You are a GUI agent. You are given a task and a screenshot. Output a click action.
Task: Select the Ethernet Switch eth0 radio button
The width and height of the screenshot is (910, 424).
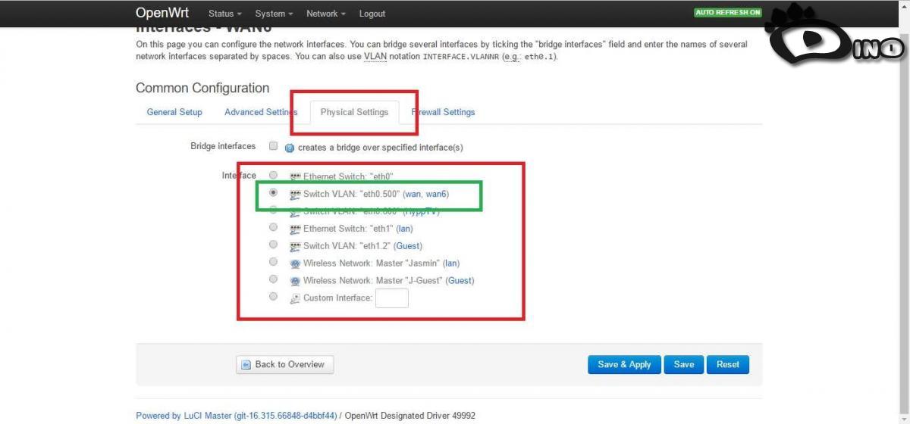click(x=274, y=175)
